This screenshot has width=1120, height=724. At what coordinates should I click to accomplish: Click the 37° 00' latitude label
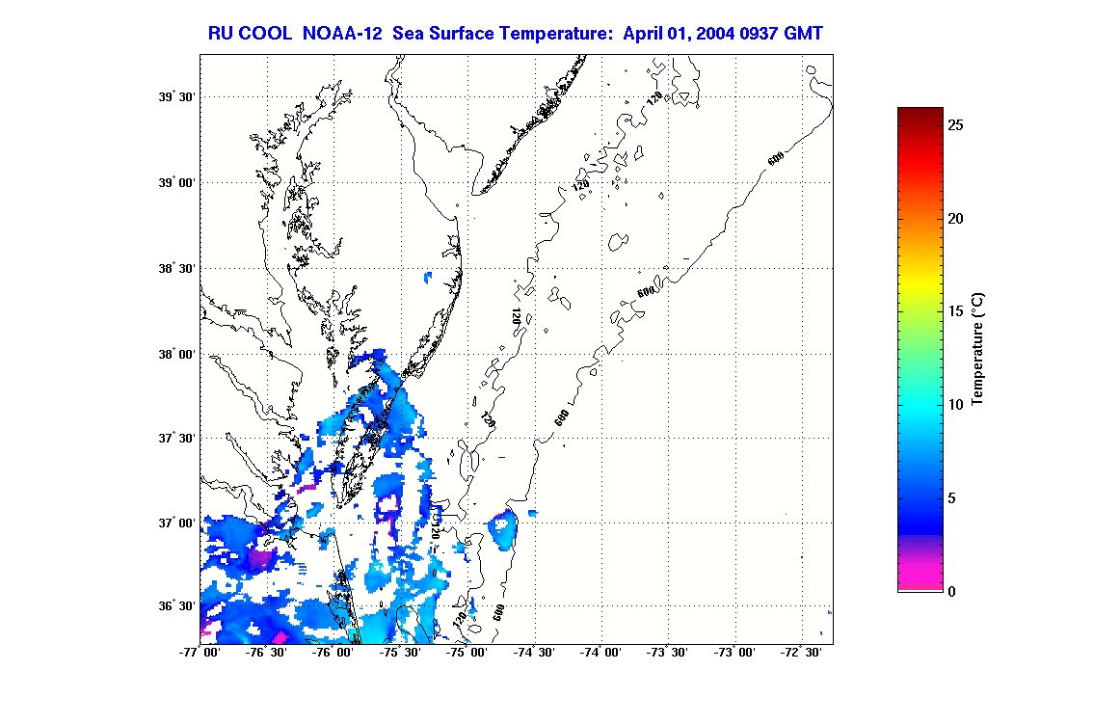176,523
